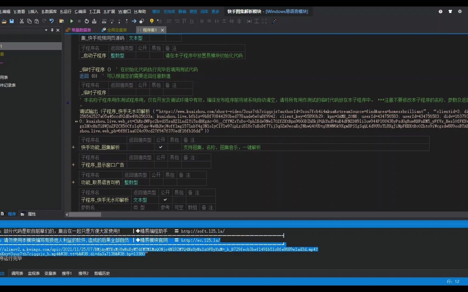Click the scissors cut icon

pyautogui.click(x=22, y=21)
